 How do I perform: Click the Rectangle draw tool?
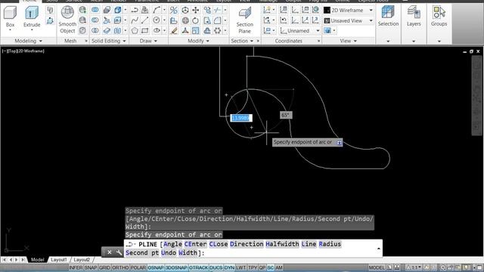tap(144, 30)
